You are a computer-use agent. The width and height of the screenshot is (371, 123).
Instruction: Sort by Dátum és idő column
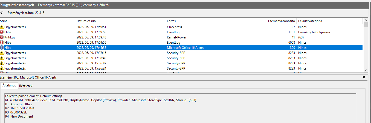[x=120, y=21]
